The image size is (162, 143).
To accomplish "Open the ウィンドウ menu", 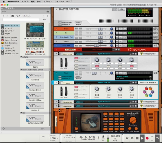I will 59,2.
